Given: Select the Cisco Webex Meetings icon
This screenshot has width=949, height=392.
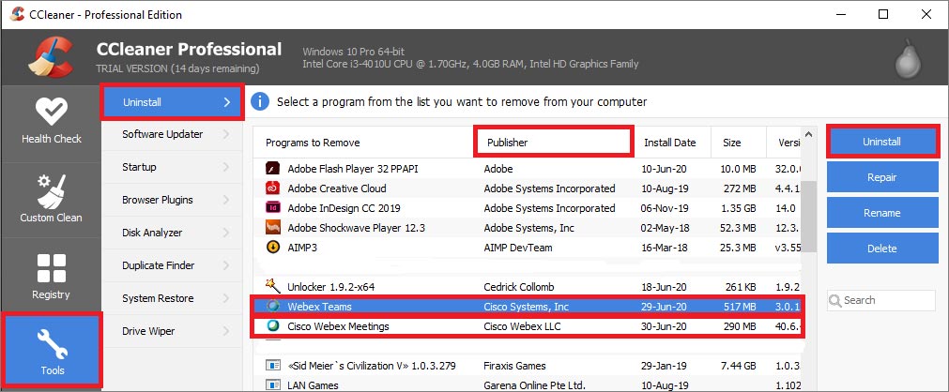Looking at the screenshot, I should [x=272, y=326].
